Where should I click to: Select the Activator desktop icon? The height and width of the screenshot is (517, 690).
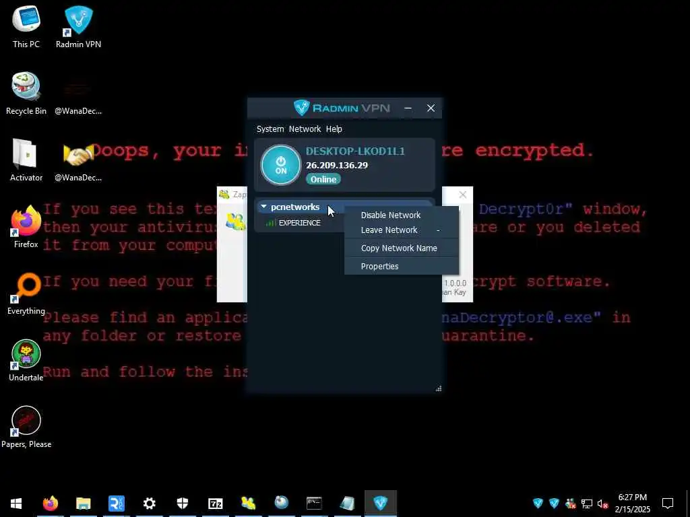pos(26,160)
